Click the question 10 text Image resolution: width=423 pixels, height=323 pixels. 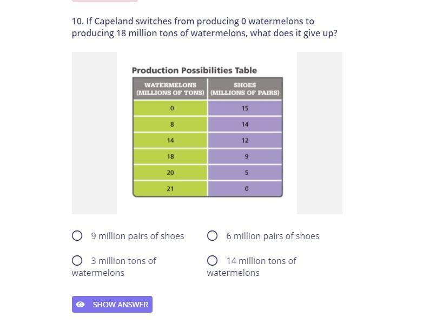[x=204, y=27]
